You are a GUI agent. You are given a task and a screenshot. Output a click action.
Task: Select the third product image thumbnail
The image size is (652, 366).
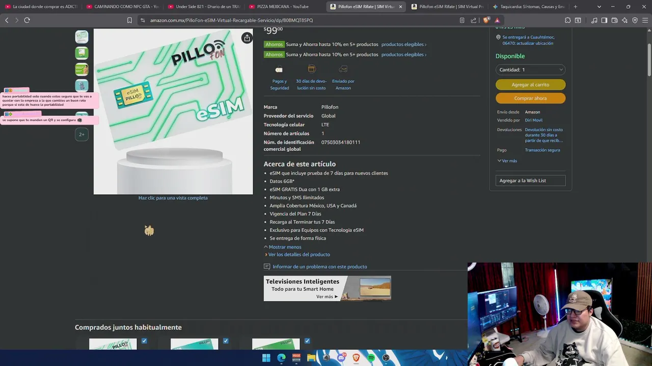tap(81, 69)
